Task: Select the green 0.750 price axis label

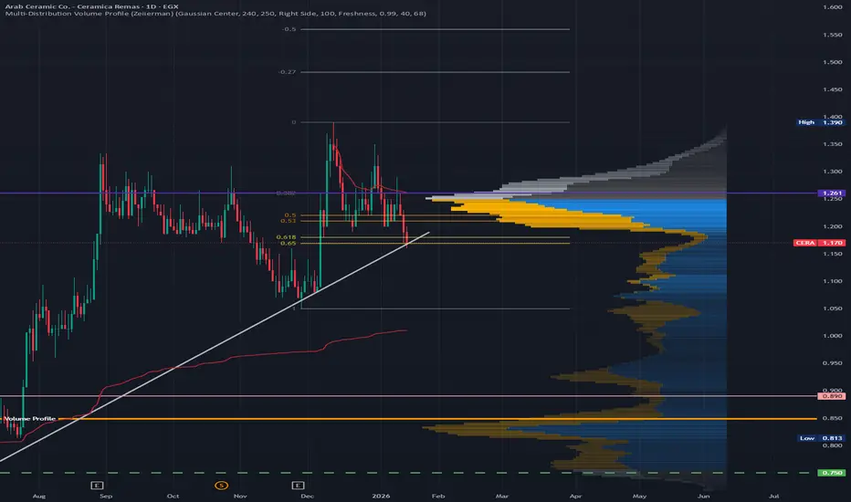Action: (832, 473)
